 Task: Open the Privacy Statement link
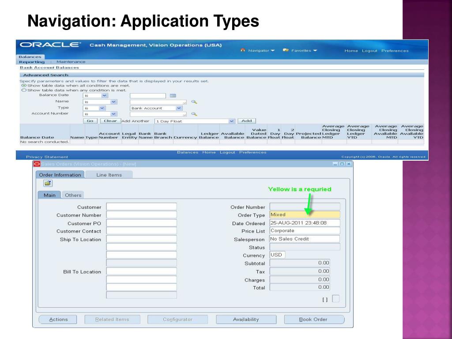pos(47,157)
